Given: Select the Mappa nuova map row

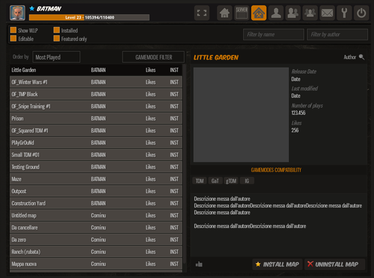Looking at the screenshot, I should pos(96,264).
